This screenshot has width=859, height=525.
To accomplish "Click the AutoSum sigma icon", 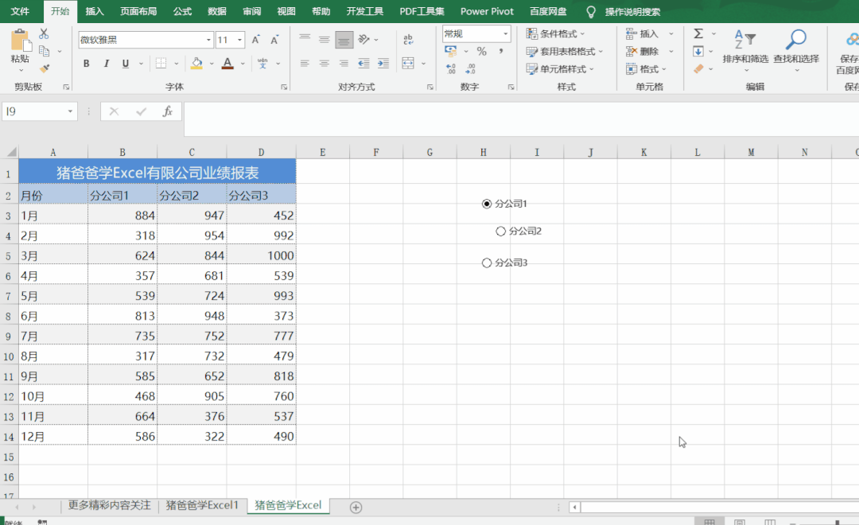I will (x=698, y=33).
